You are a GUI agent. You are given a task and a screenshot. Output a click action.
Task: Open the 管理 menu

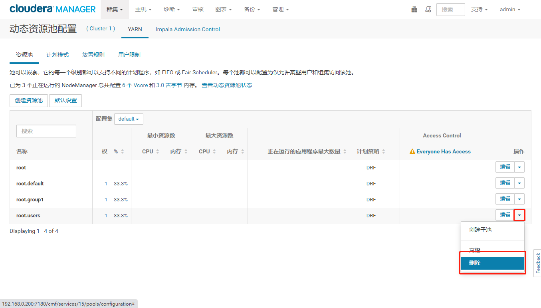pos(281,9)
